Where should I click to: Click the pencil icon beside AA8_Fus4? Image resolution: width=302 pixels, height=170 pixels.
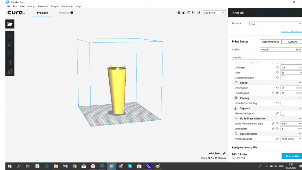224,153
